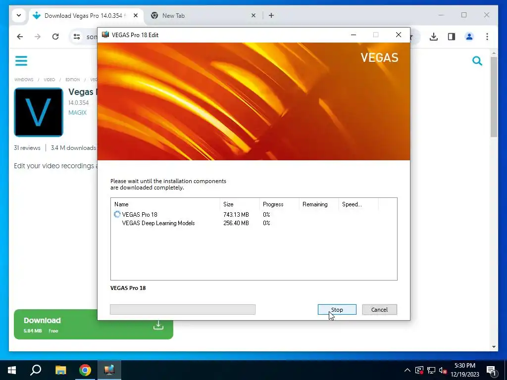The image size is (507, 380).
Task: Open the muted volume tray icon
Action: (x=443, y=370)
